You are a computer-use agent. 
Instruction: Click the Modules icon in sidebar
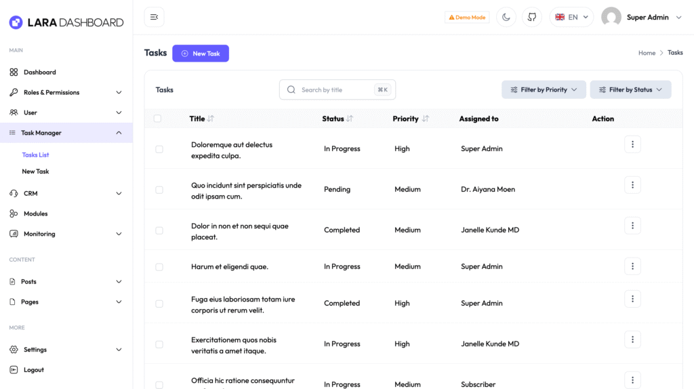(14, 213)
